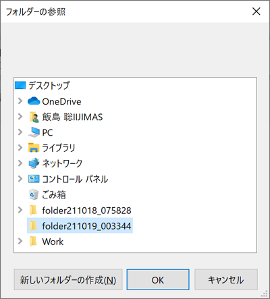Screen dimensions: 270x299
Task: Expand the ライブラリ tree node
Action: 20,148
